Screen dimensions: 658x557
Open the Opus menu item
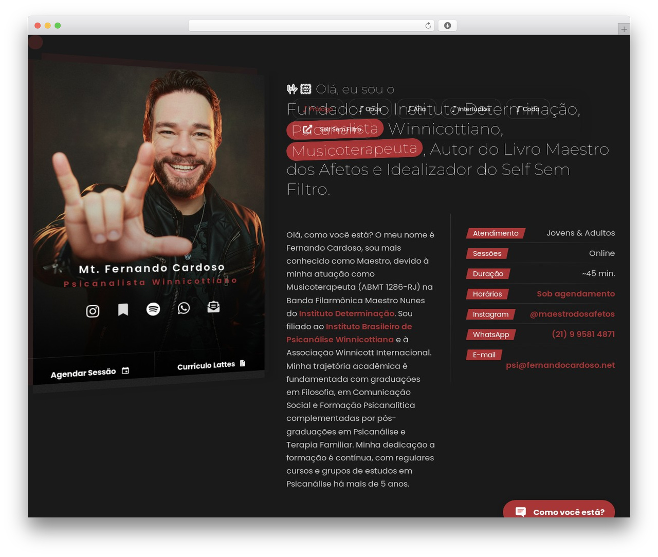(x=371, y=109)
